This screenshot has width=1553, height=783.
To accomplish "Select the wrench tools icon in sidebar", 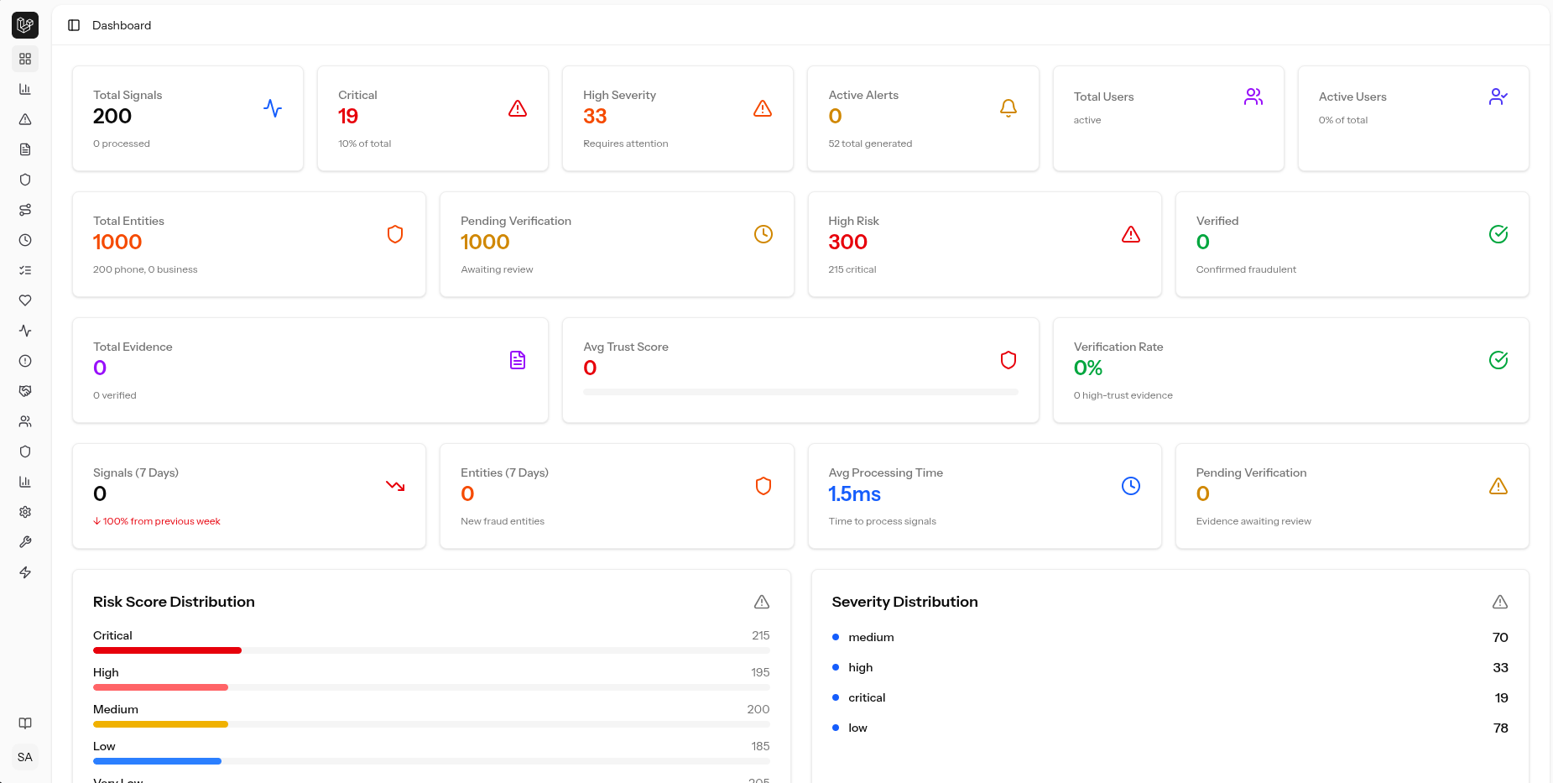I will 25,542.
